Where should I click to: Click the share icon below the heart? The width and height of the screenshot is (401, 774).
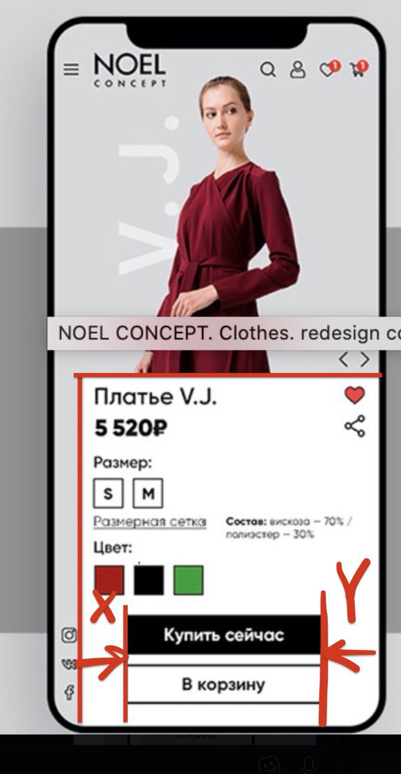click(355, 426)
